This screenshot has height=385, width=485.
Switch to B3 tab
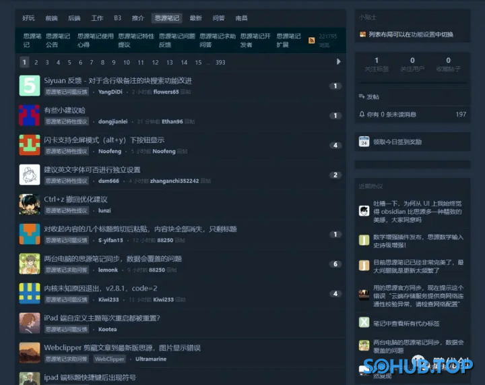tap(117, 18)
